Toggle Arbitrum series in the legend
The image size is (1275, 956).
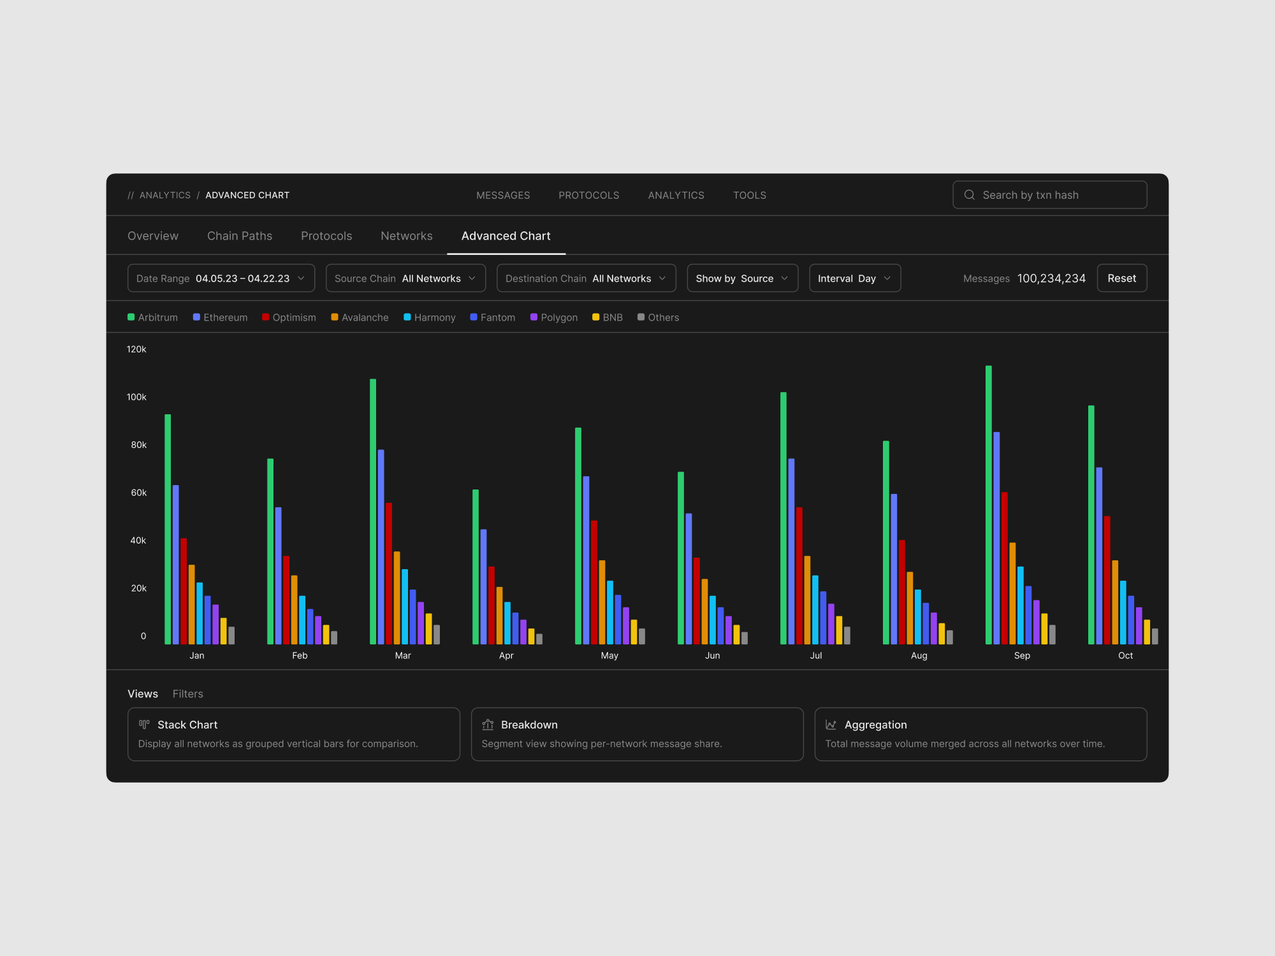pyautogui.click(x=153, y=317)
